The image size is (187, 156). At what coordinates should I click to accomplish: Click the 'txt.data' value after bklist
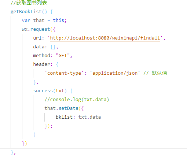(89, 117)
